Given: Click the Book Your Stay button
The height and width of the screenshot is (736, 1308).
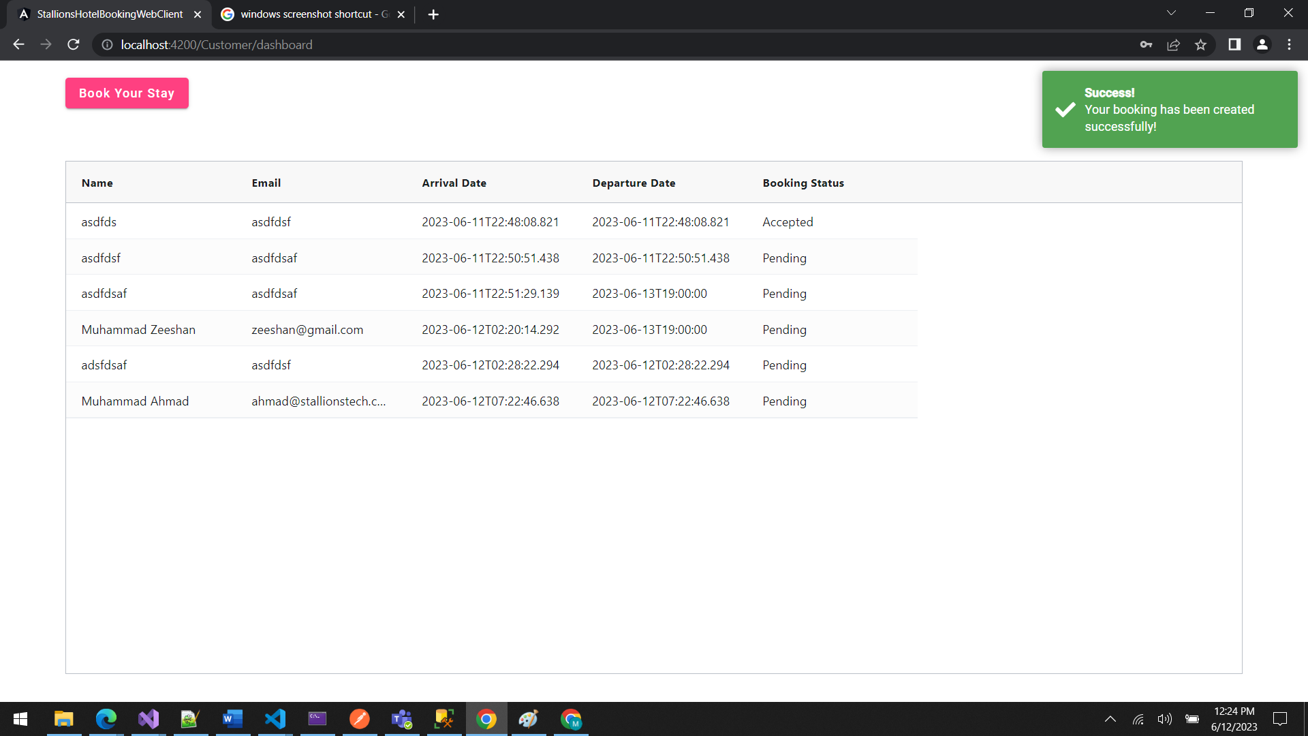Looking at the screenshot, I should click(x=127, y=93).
